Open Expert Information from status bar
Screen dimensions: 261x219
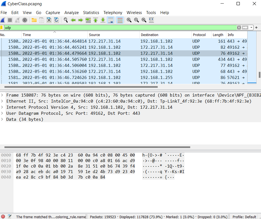3,217
